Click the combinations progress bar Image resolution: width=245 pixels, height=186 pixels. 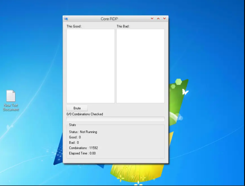pyautogui.click(x=115, y=119)
